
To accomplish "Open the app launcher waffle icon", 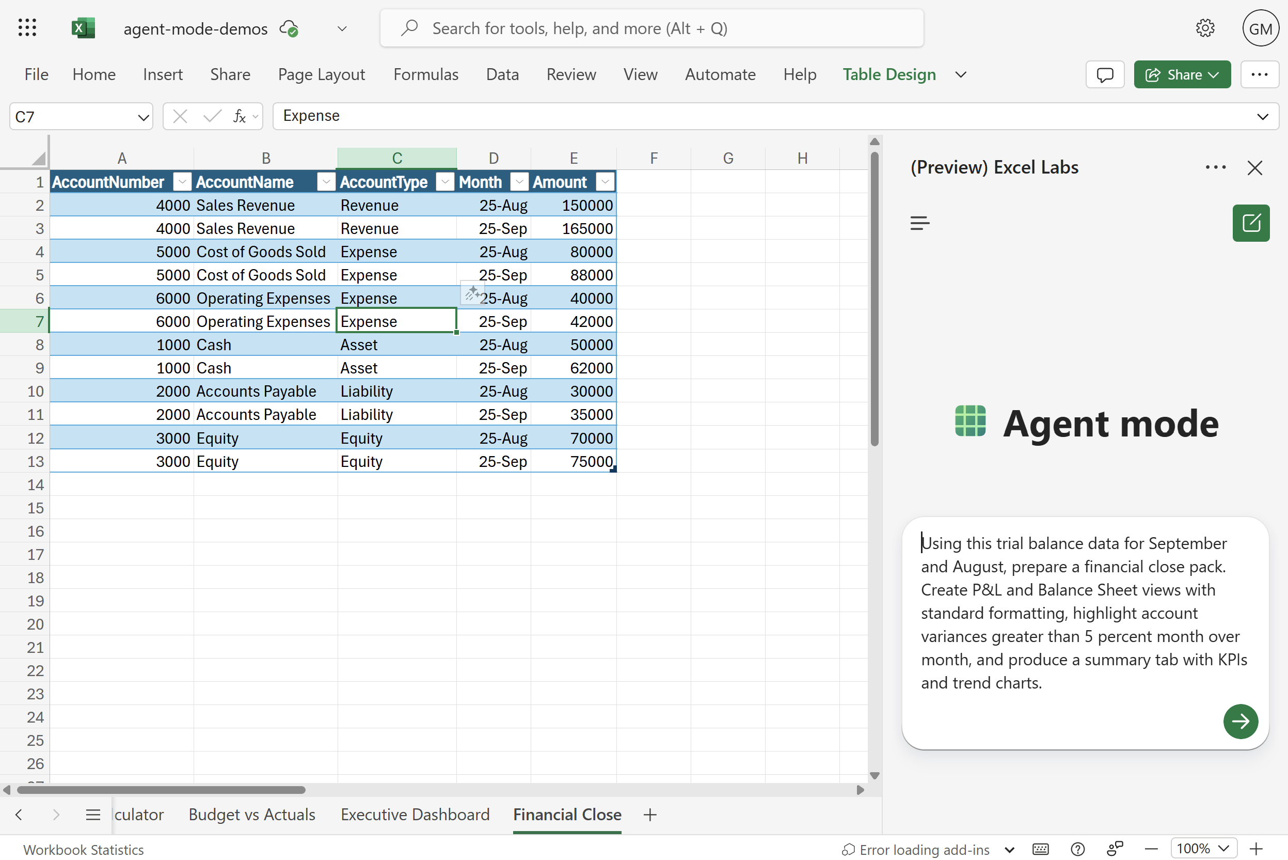I will (x=27, y=28).
